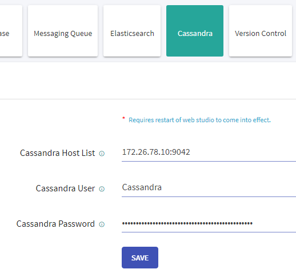This screenshot has width=296, height=273.
Task: Open the Cassandra Password info icon
Action: click(x=102, y=224)
